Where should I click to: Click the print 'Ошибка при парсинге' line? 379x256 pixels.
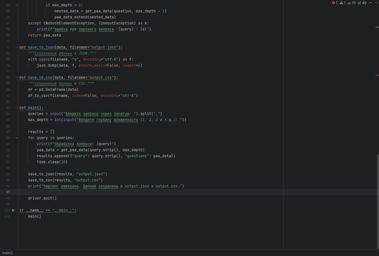94,29
